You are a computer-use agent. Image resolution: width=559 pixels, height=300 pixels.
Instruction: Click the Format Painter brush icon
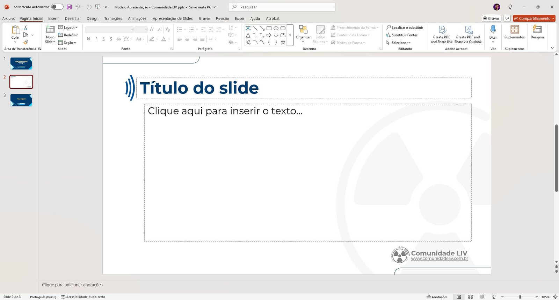coord(26,42)
